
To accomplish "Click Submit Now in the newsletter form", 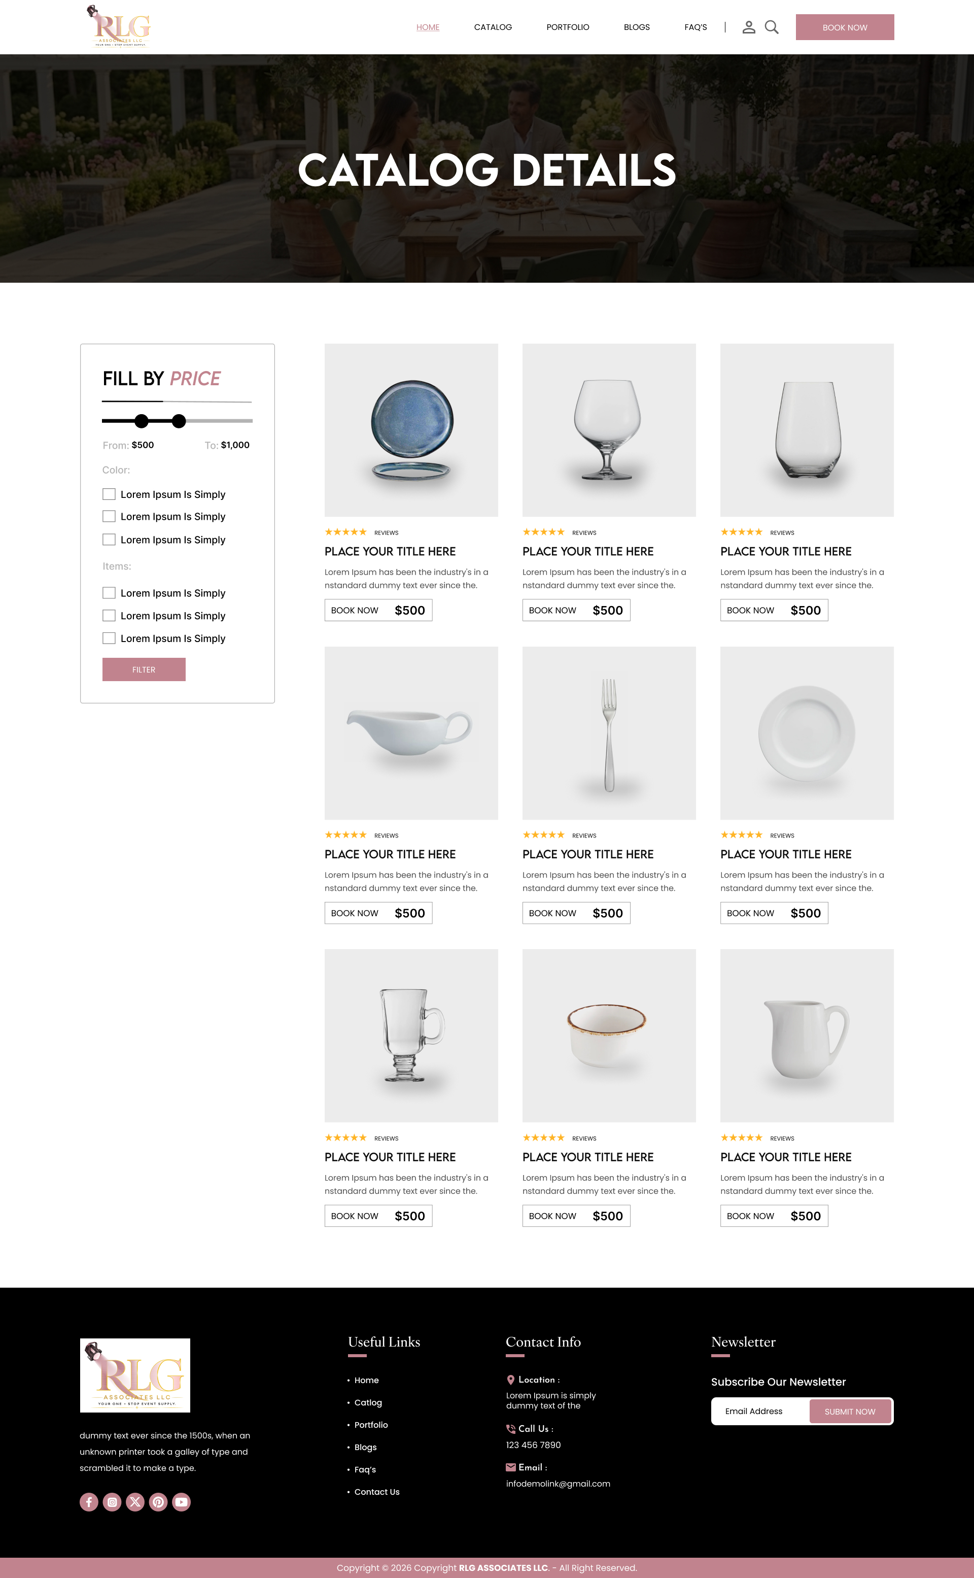I will (x=850, y=1411).
